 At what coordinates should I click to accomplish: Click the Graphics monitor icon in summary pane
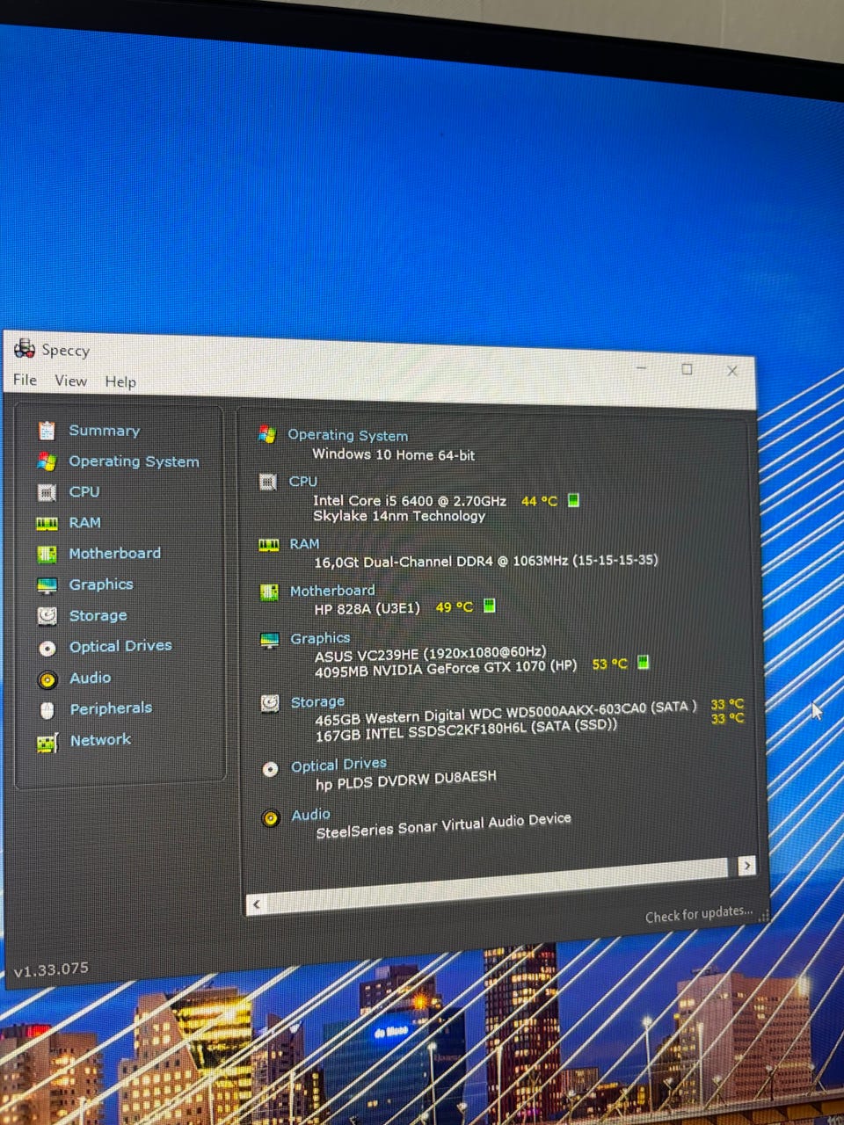point(270,640)
